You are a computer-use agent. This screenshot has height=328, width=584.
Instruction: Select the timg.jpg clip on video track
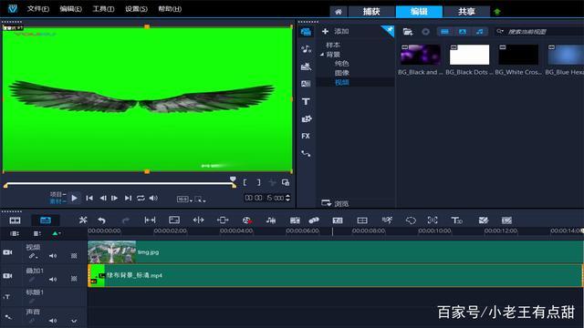tap(335, 252)
